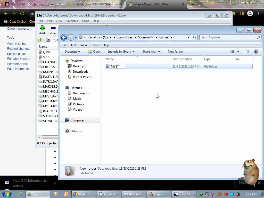Expand the arrow after games breadcrumb

click(x=171, y=37)
